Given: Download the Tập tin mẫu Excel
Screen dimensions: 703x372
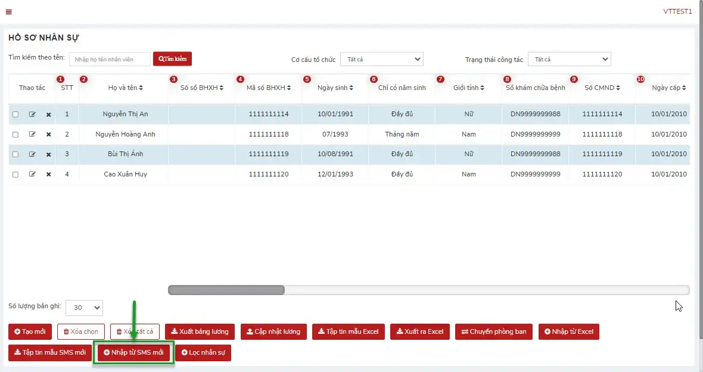Looking at the screenshot, I should pyautogui.click(x=349, y=331).
